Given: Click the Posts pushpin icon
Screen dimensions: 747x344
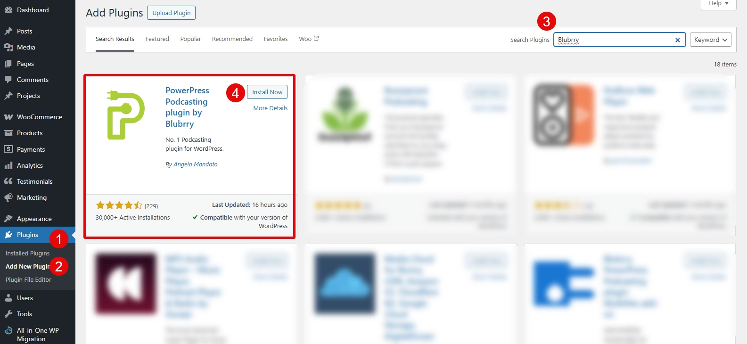Looking at the screenshot, I should pyautogui.click(x=8, y=31).
